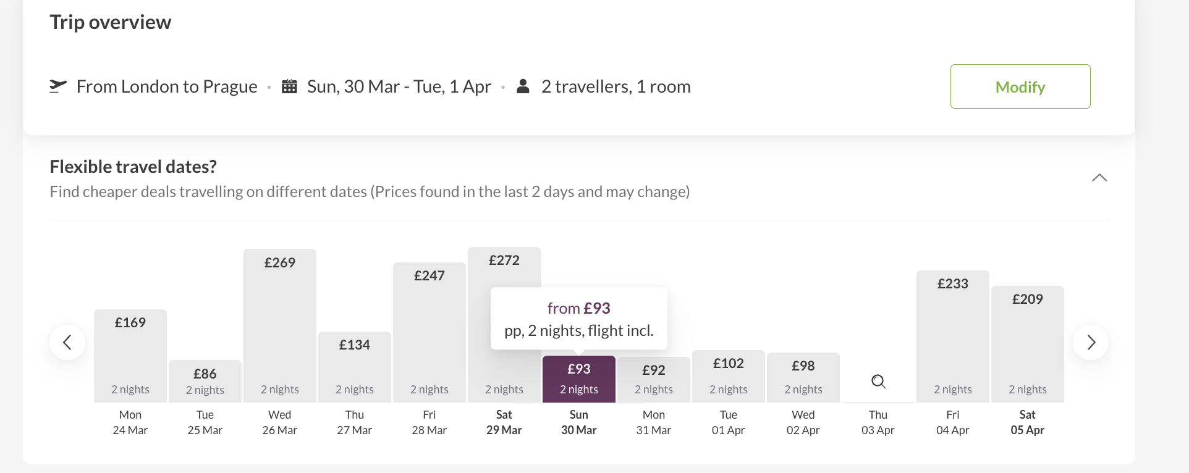
Task: Pick the £102 Tue 01 Apr bar
Action: (729, 376)
